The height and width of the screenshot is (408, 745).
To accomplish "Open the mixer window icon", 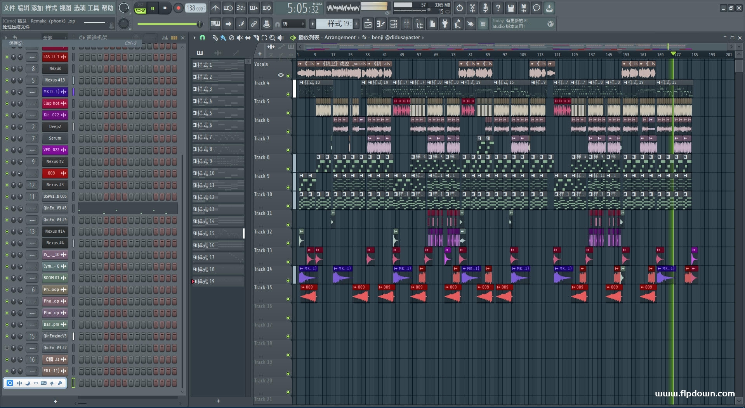I will click(x=406, y=24).
